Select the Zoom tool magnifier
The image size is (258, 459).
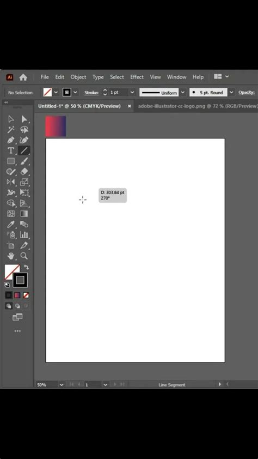coord(24,256)
